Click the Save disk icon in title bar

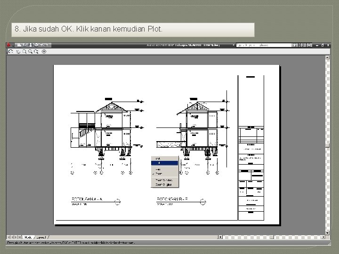point(30,45)
